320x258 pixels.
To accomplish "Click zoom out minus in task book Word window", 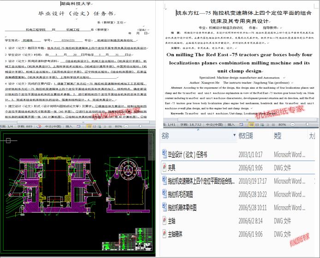I will (x=126, y=126).
